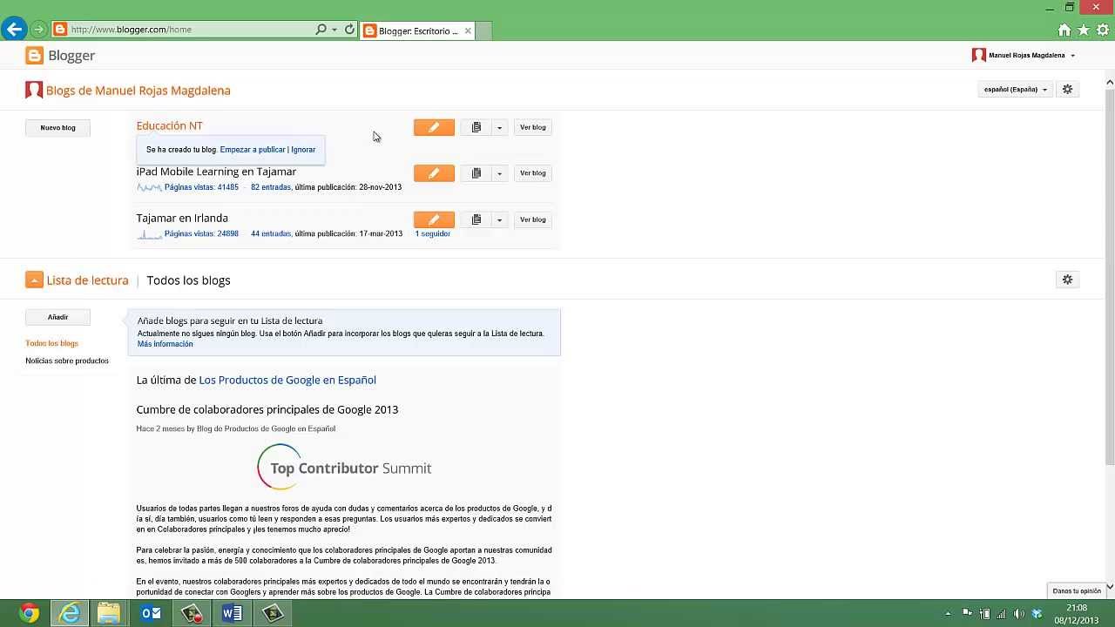Open Outlook from the taskbar
Screen dimensions: 1115x627
(151, 614)
